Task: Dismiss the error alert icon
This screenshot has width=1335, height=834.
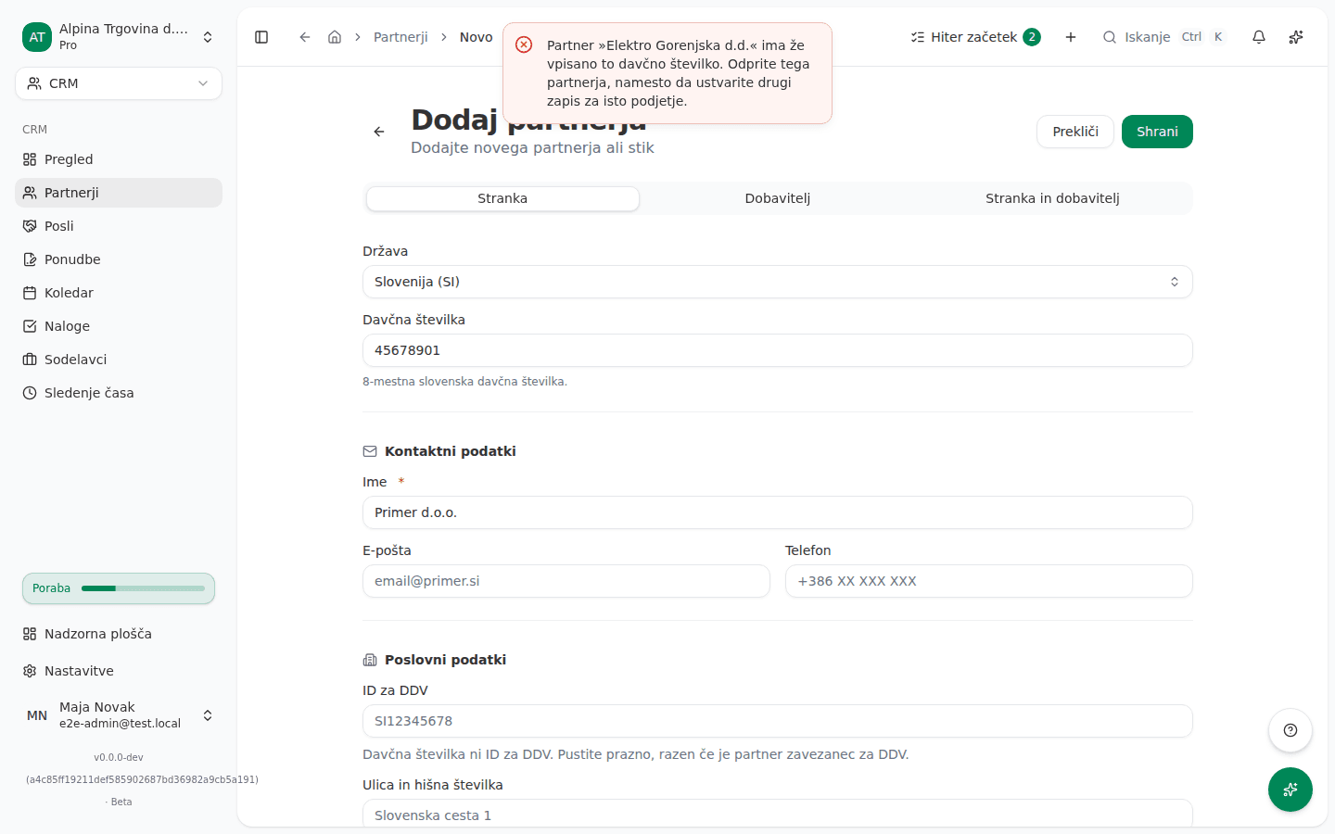Action: pyautogui.click(x=524, y=44)
